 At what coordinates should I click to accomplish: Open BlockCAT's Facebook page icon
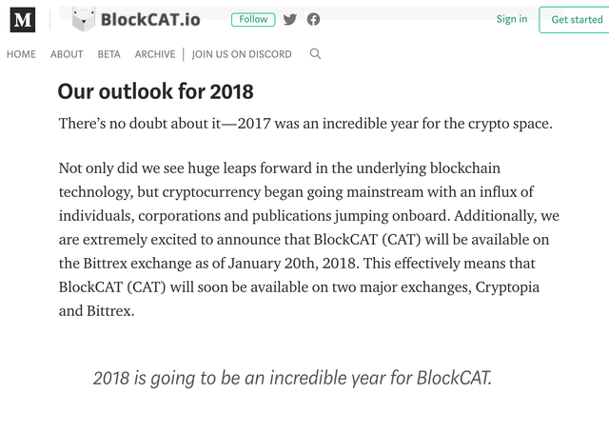pos(313,20)
